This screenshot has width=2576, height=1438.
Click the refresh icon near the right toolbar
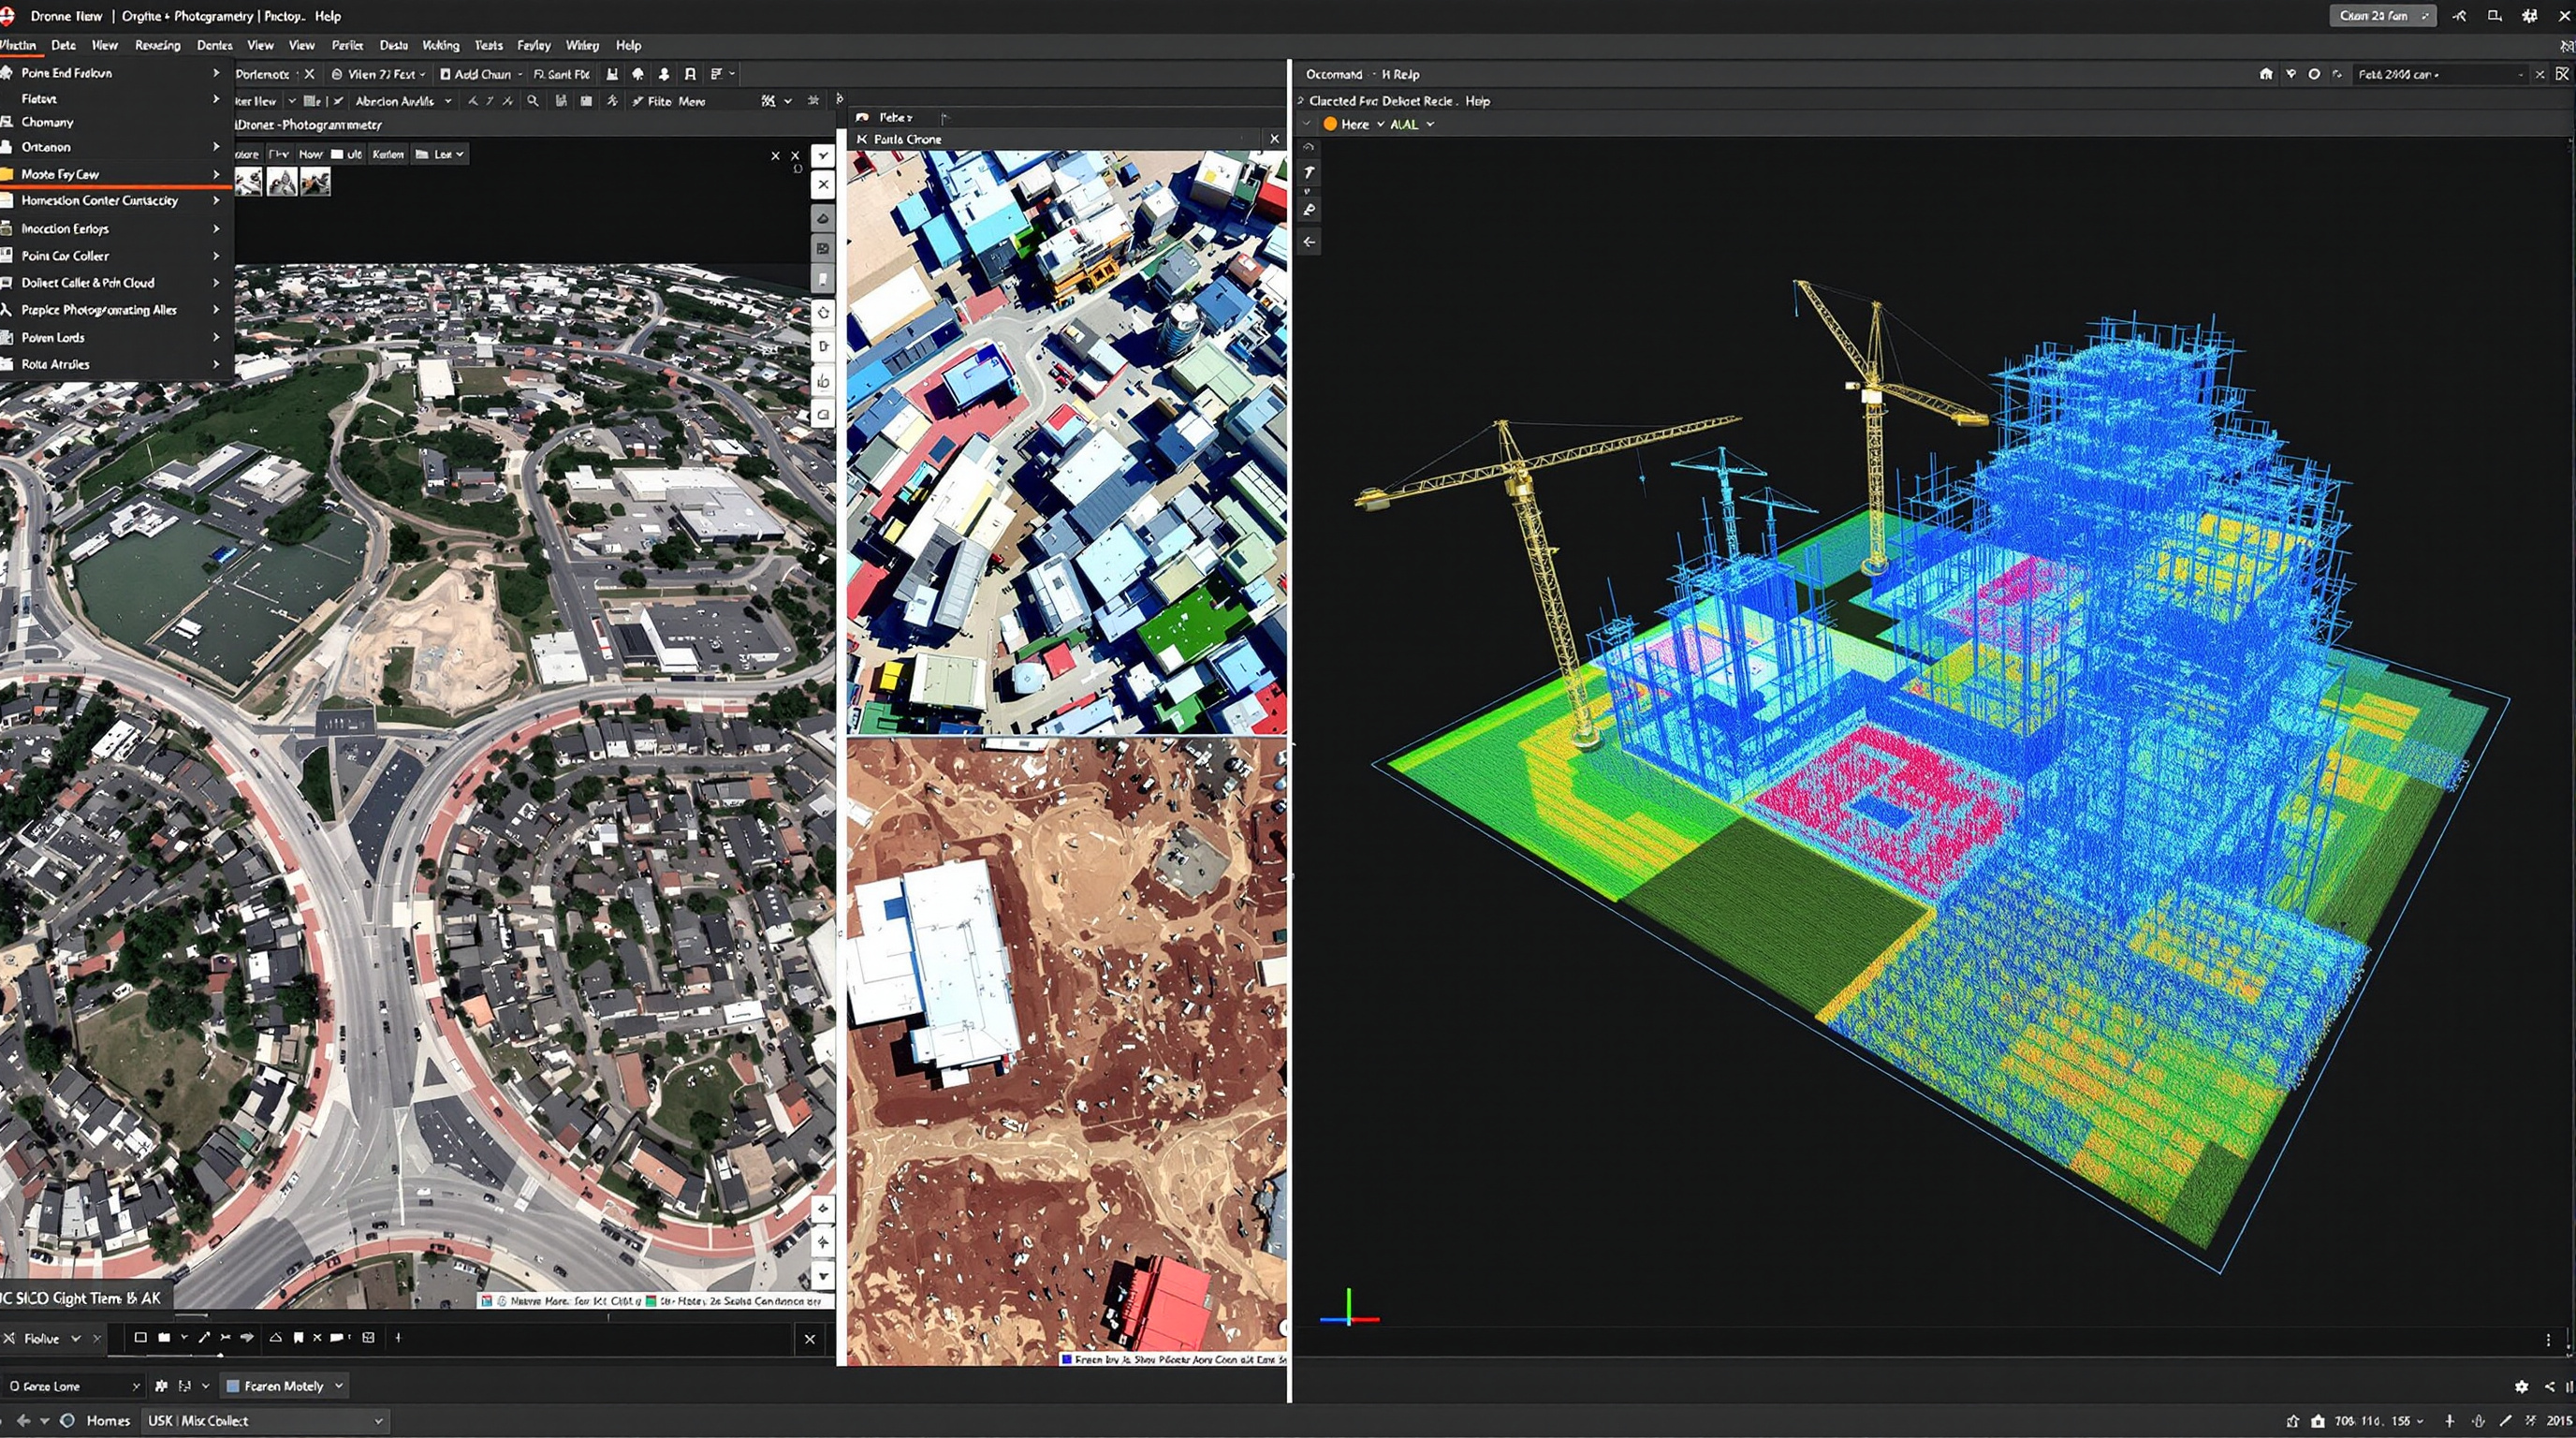(x=2337, y=74)
